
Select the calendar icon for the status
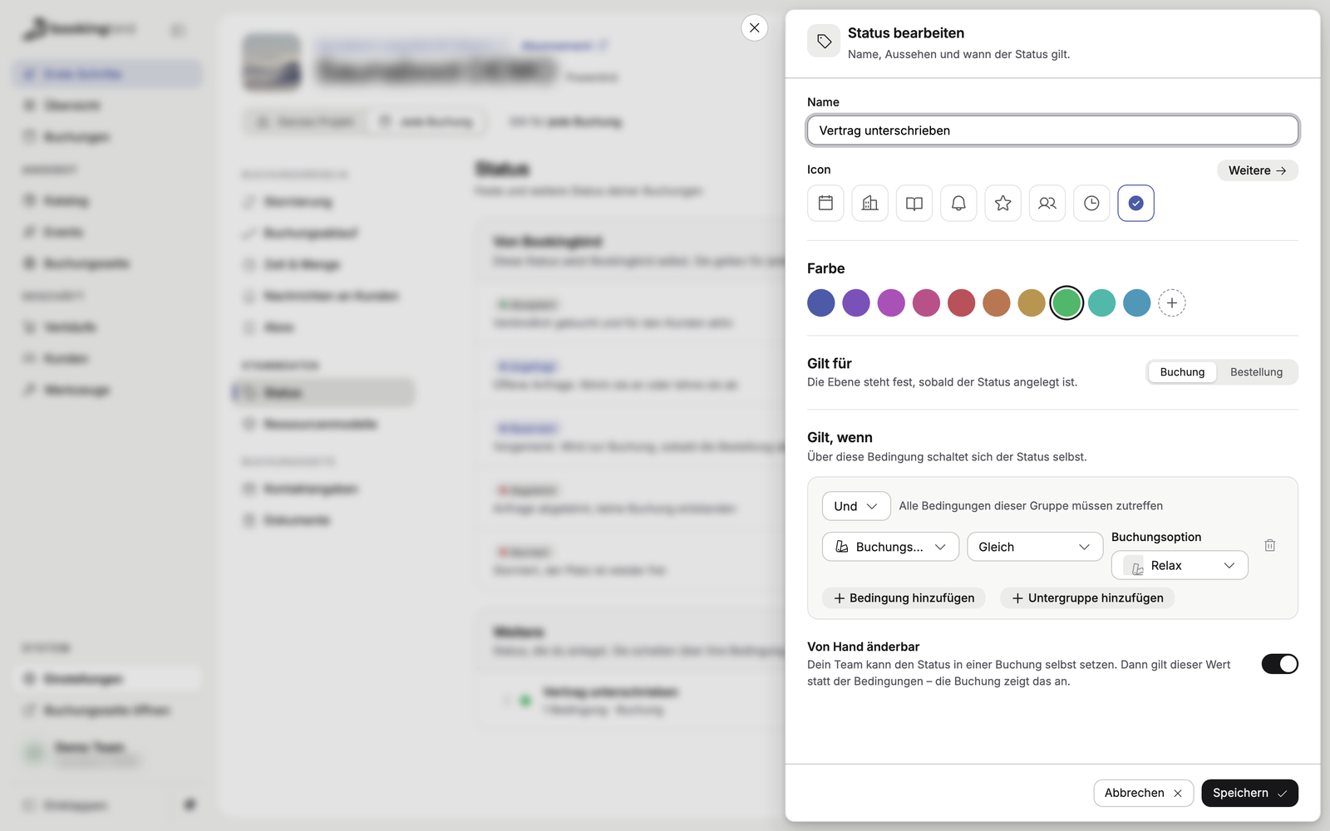(x=825, y=203)
